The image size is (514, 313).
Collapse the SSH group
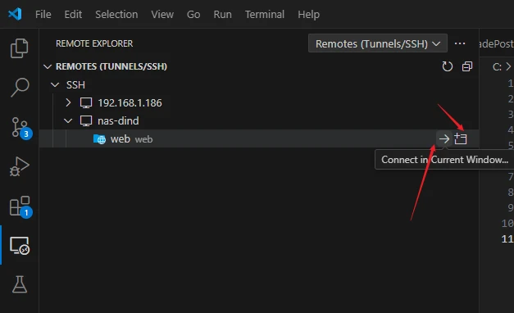tap(55, 85)
